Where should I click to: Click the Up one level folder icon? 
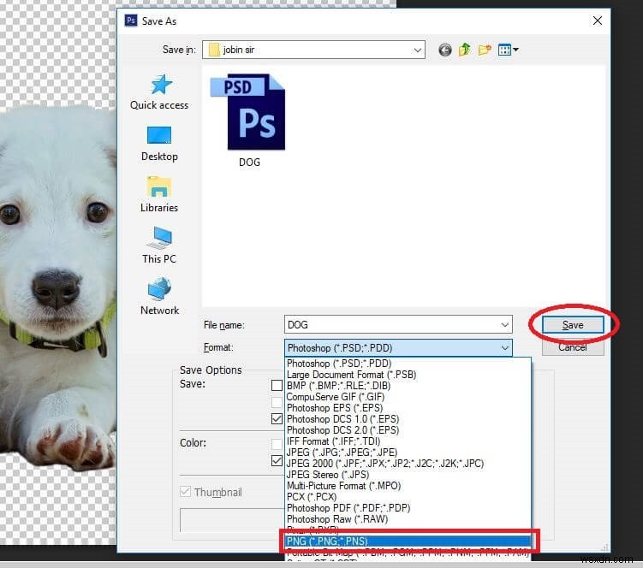click(464, 50)
